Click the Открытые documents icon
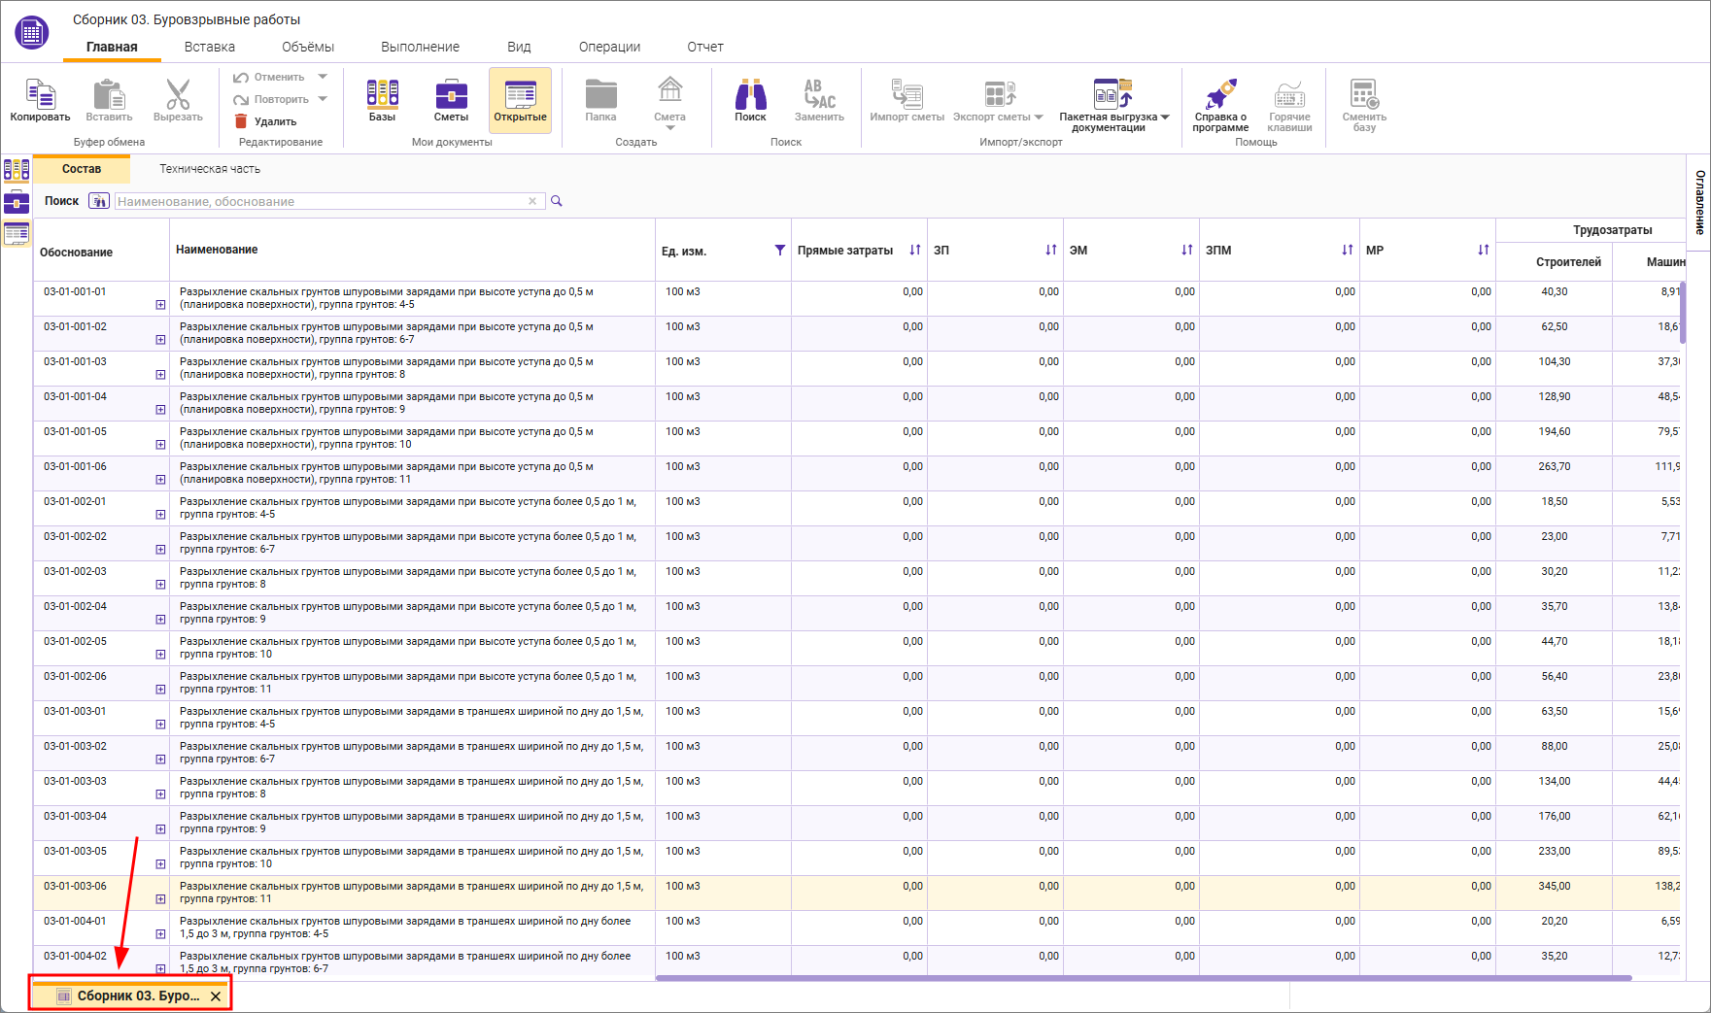The width and height of the screenshot is (1711, 1013). point(520,95)
